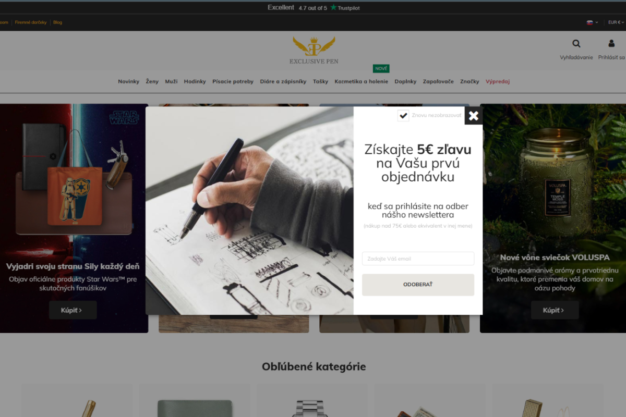Click the ODOBERAŤ subscribe button
Viewport: 626px width, 417px height.
point(418,285)
